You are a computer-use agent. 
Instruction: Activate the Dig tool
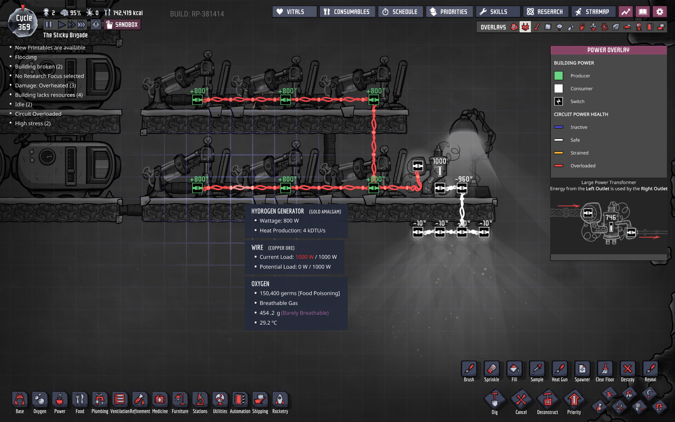point(494,400)
